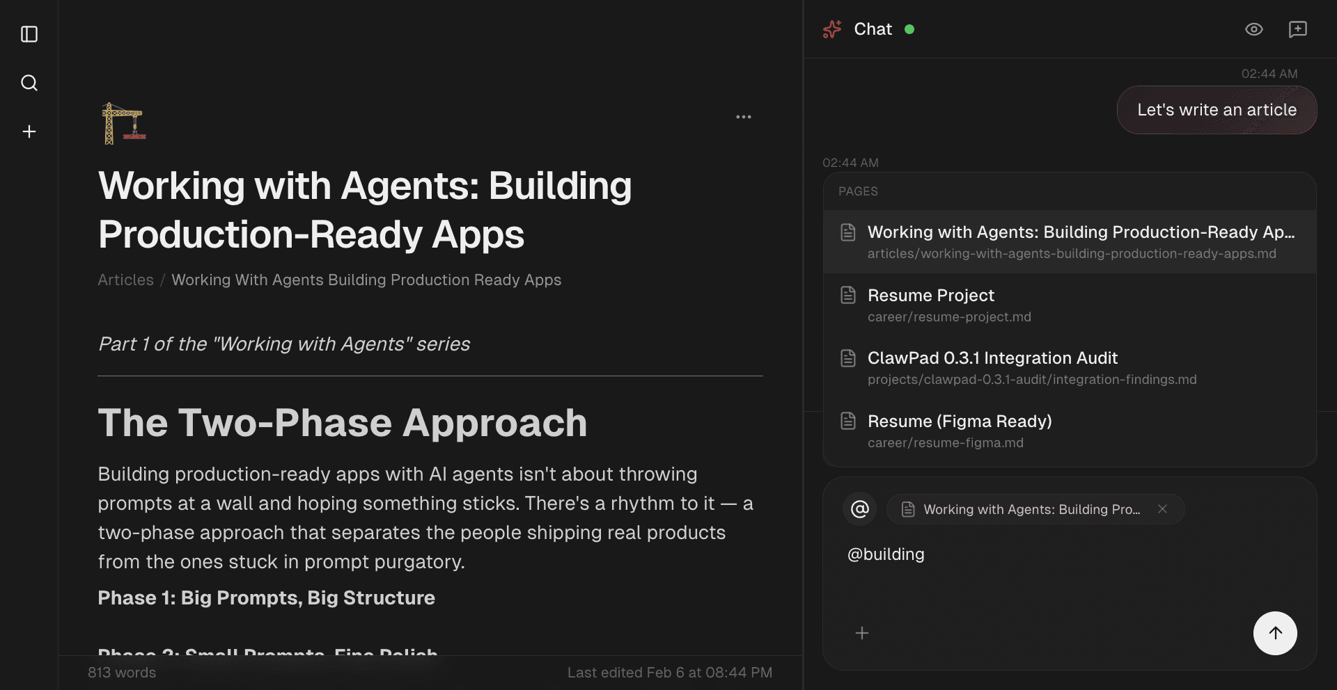Toggle the eye preview icon in chat header
Screen dimensions: 1337x690
coord(1253,29)
